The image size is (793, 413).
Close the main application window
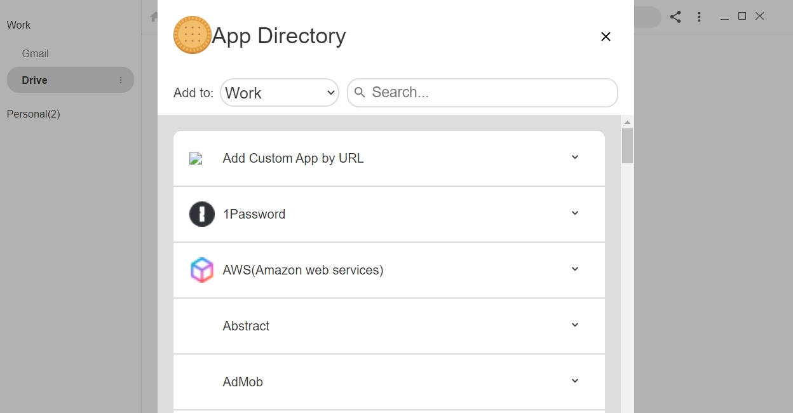point(759,16)
